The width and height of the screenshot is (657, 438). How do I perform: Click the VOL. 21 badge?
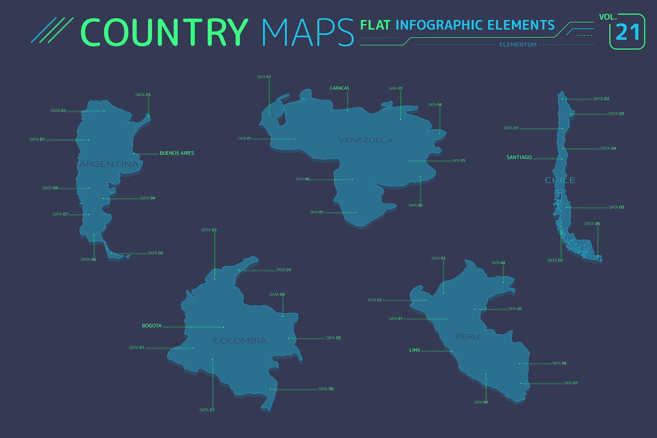coord(627,31)
